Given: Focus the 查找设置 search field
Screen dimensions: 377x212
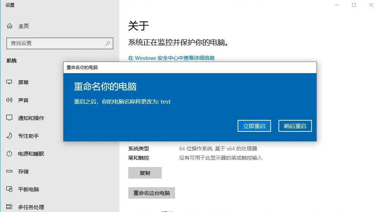Looking at the screenshot, I should (56, 43).
